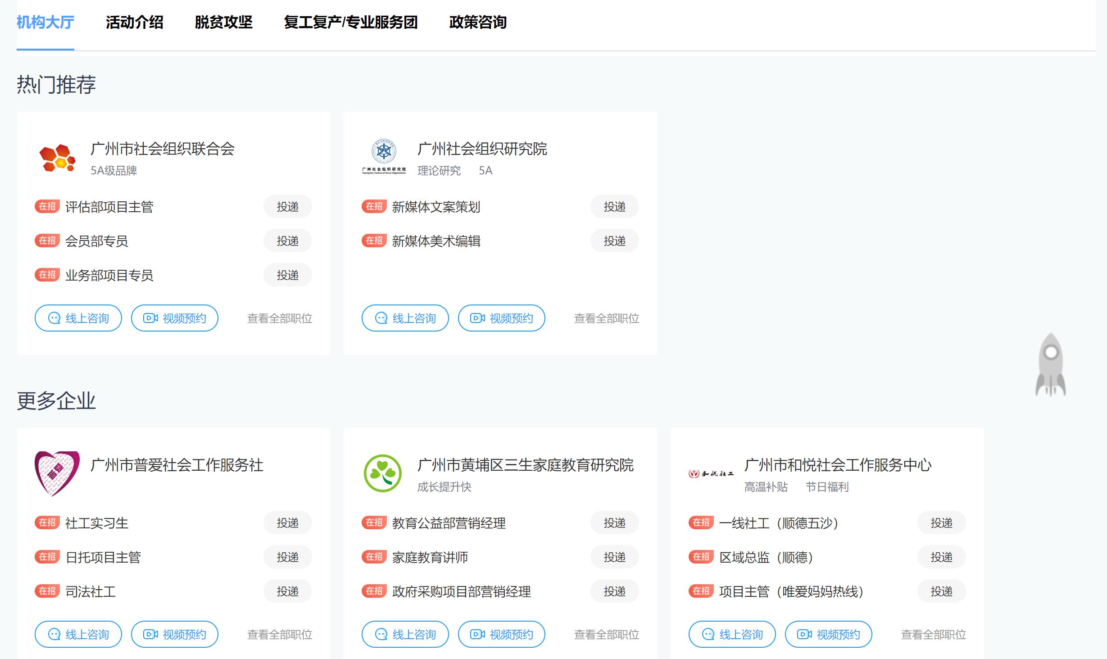View all jobs of 普爱社会工作服务社
The height and width of the screenshot is (659, 1107).
tap(280, 635)
